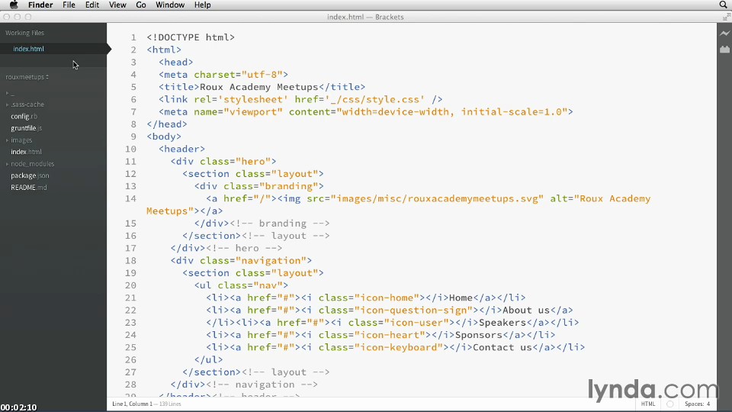
Task: Select index.html in Working Files
Action: 28,49
